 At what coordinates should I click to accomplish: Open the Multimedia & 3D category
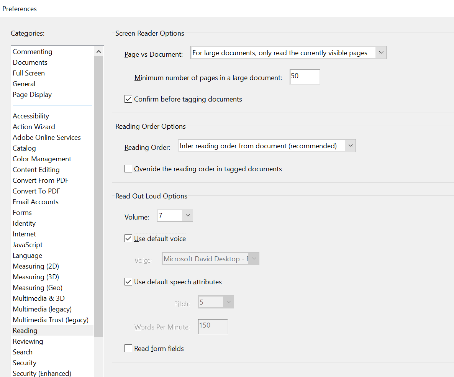pyautogui.click(x=38, y=298)
